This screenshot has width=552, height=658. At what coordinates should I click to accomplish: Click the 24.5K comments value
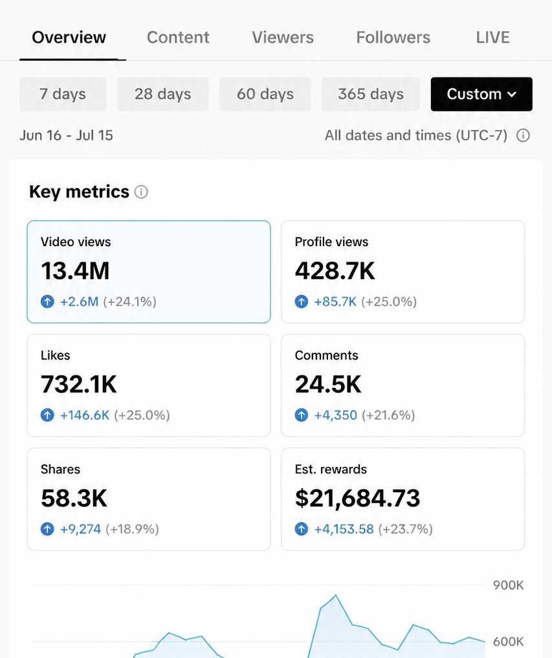328,385
